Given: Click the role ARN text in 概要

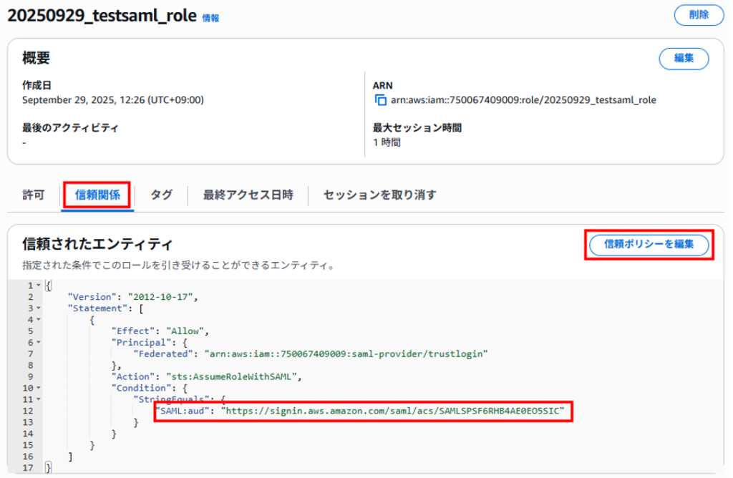Looking at the screenshot, I should pyautogui.click(x=523, y=100).
